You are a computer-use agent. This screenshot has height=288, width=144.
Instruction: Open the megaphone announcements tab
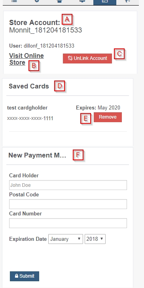click(x=127, y=1)
